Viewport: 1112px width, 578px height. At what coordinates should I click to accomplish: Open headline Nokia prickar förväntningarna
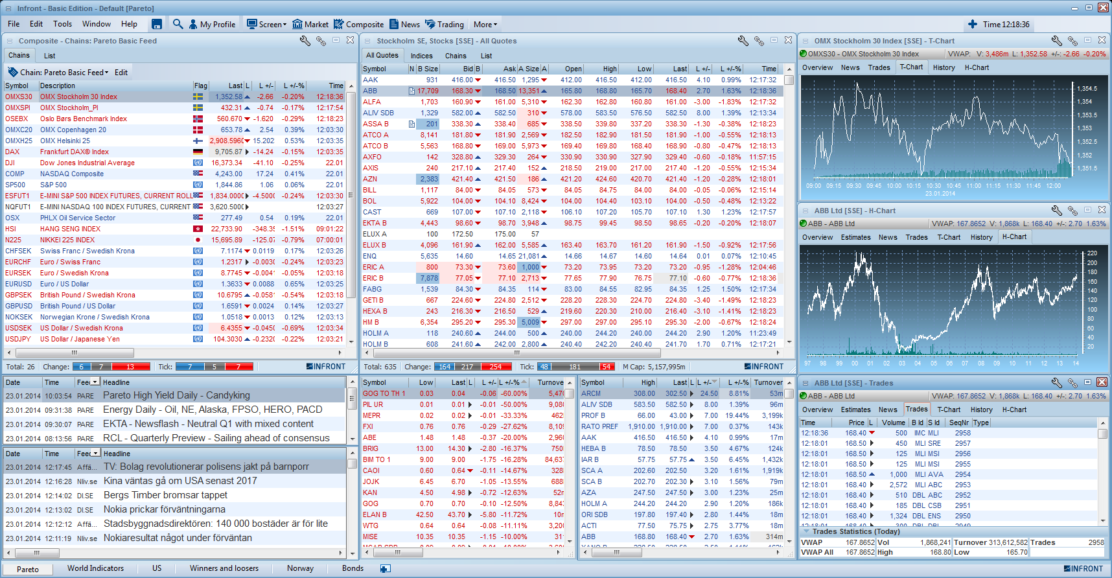pyautogui.click(x=165, y=509)
